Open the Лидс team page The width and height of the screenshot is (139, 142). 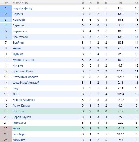pos(16,88)
